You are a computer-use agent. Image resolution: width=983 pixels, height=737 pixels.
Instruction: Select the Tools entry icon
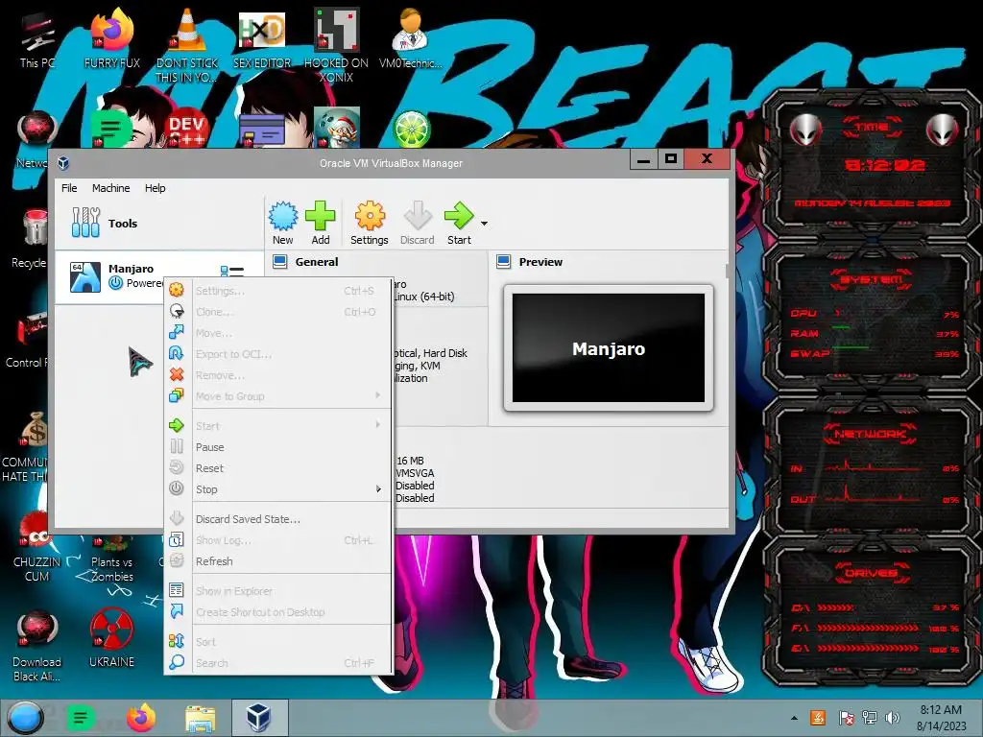pos(85,223)
